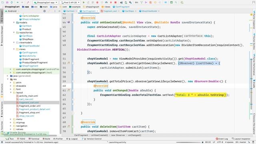Click the gutter override marker on line 69
256x144 pixels.
coord(68,126)
